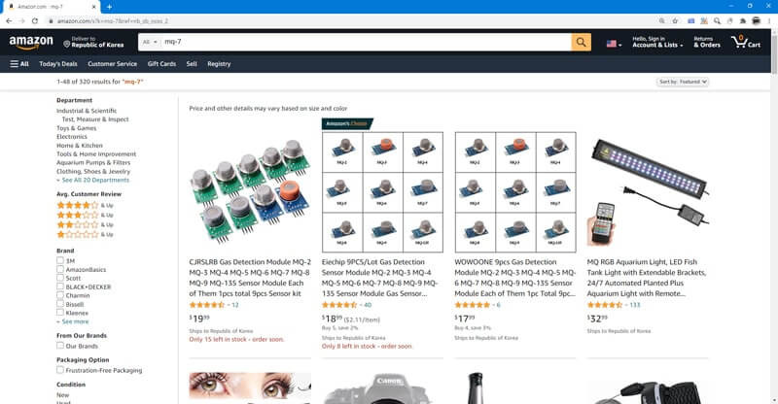The width and height of the screenshot is (778, 404).
Task: Click the browser back arrow
Action: [9, 20]
